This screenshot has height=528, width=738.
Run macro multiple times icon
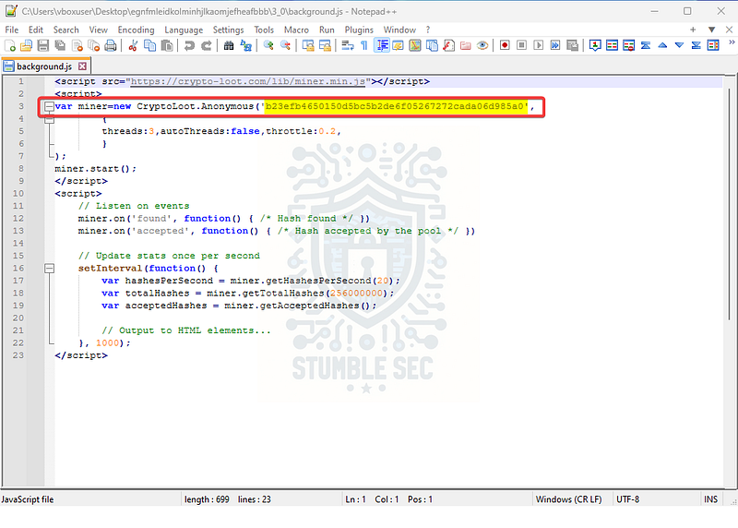tap(555, 45)
